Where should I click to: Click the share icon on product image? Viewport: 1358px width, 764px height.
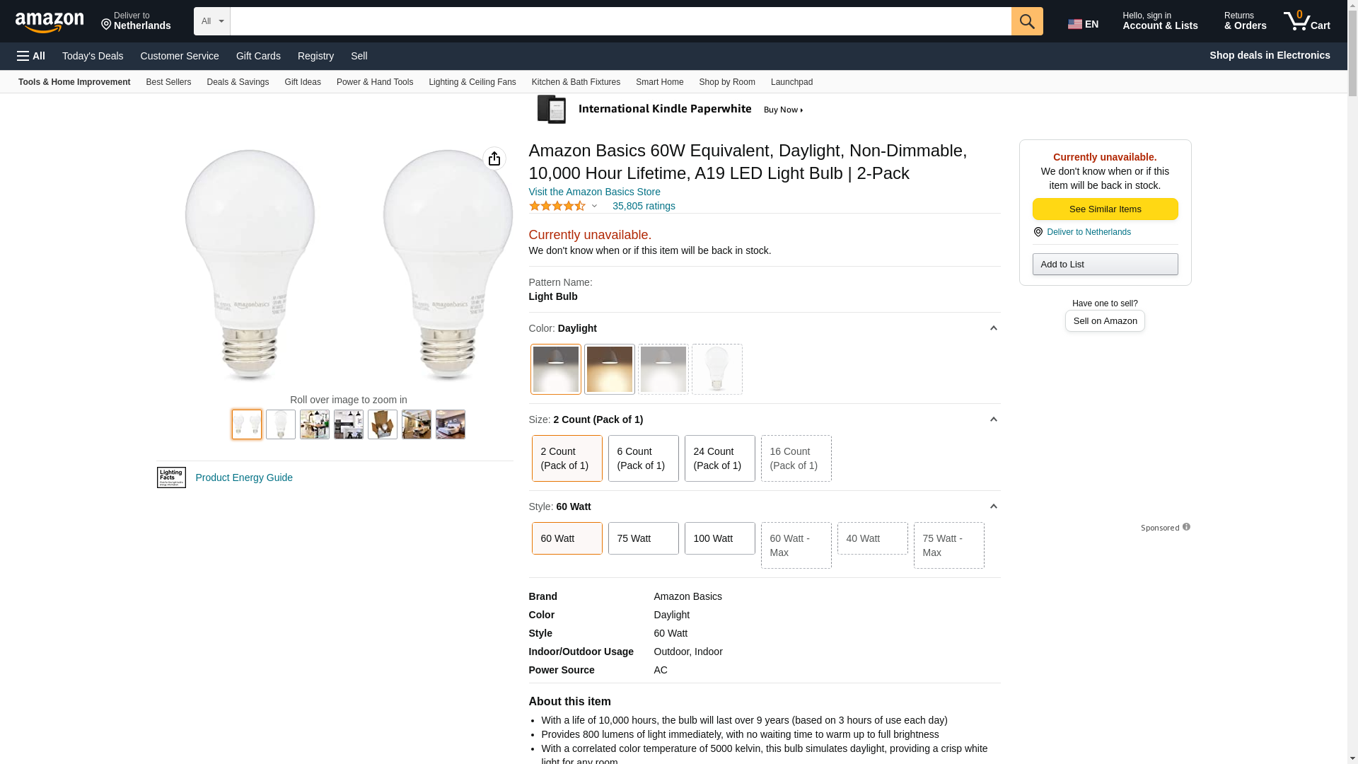click(494, 158)
